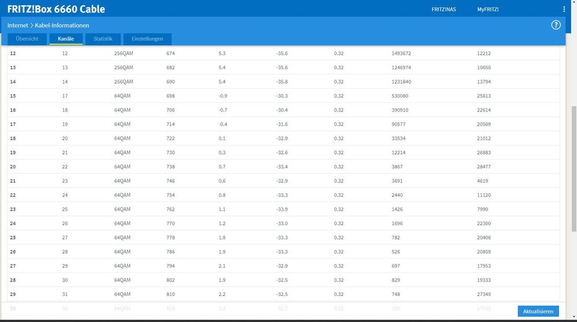Viewport: 577px width, 322px height.
Task: Select the Kanäle tab
Action: point(66,39)
